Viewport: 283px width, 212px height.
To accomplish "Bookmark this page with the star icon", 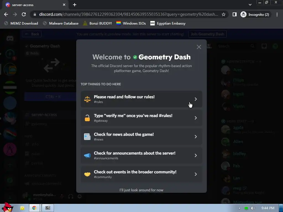I will pos(223,14).
